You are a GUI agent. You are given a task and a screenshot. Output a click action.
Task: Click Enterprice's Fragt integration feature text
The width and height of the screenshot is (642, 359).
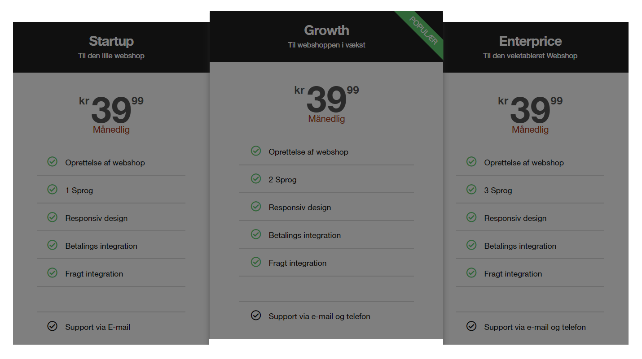[513, 274]
